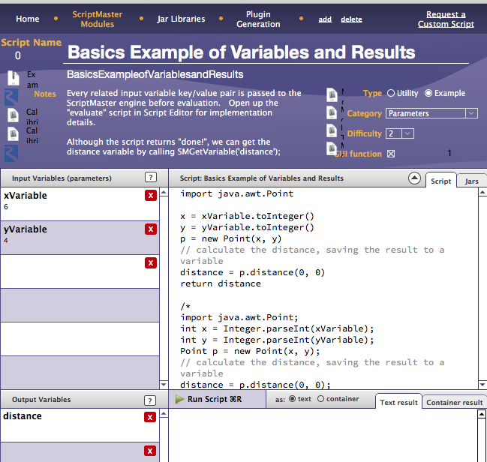Open help for Output Variables
Viewport: 487px width, 462px height.
150,400
